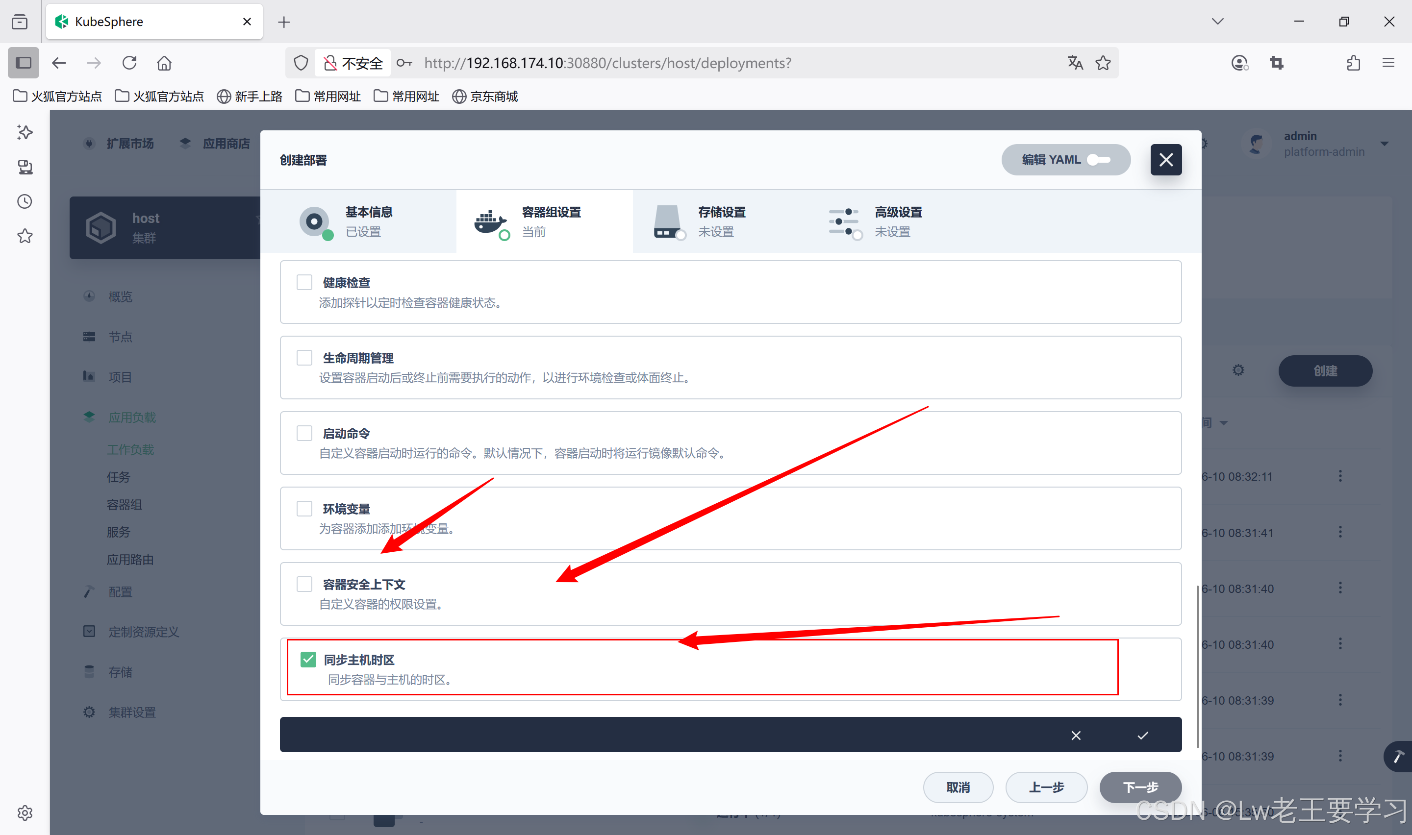This screenshot has height=835, width=1412.
Task: Select the host cluster card
Action: [165, 227]
